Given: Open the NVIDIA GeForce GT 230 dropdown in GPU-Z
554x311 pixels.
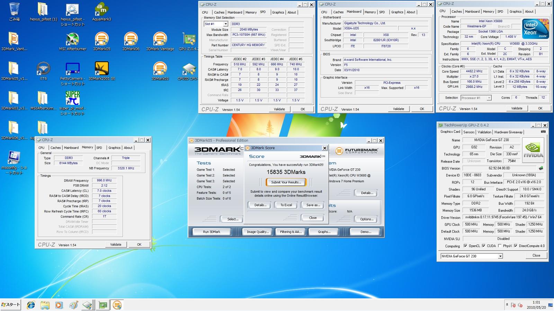Looking at the screenshot, I should [500, 256].
